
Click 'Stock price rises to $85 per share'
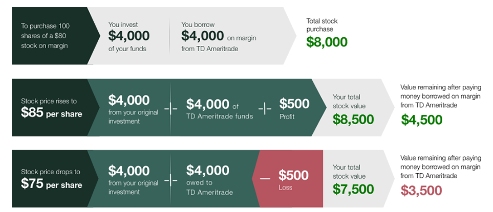(52, 108)
